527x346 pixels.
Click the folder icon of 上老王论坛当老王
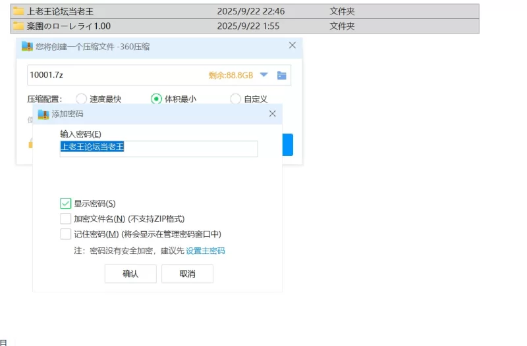coord(18,11)
